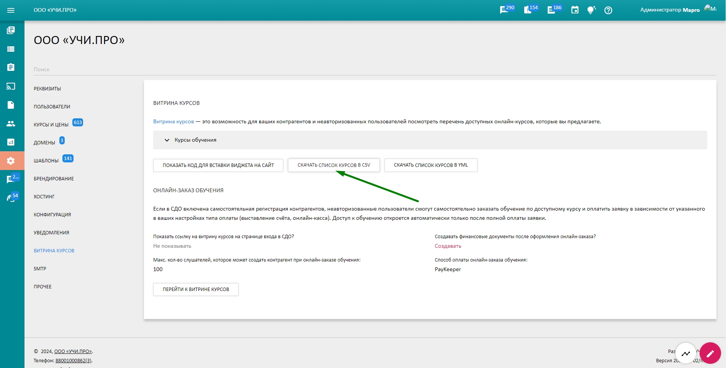Click the ООО «УЧИ.ПРО» footer link
The image size is (726, 368).
[73, 351]
